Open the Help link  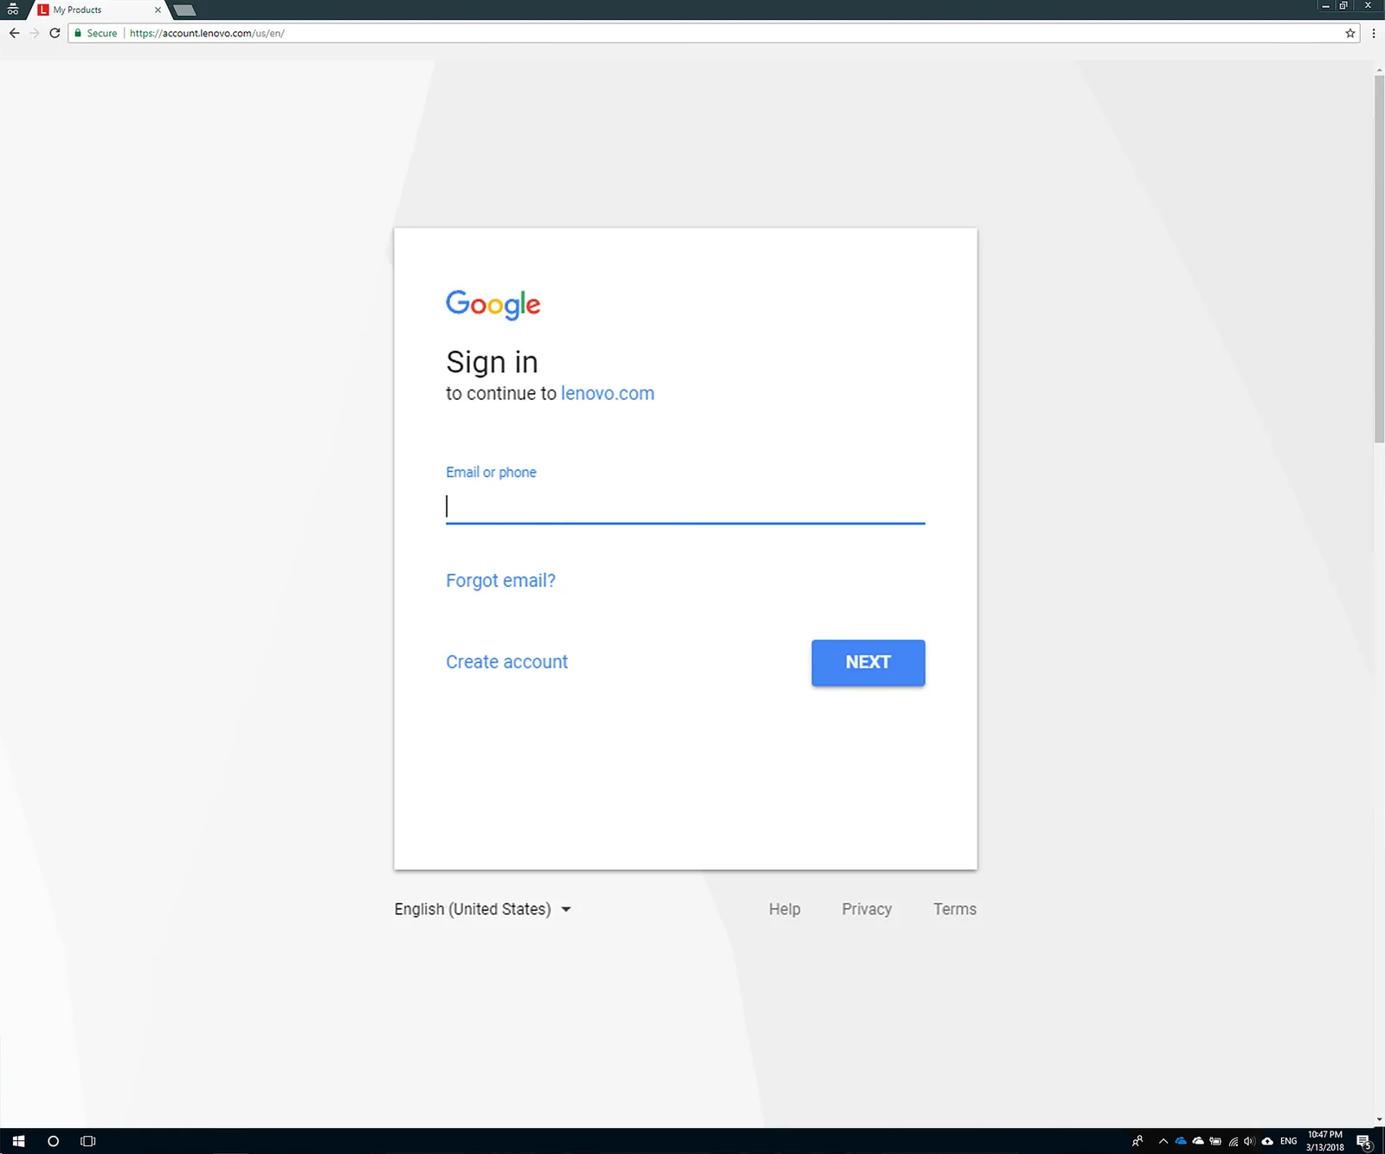click(x=784, y=909)
